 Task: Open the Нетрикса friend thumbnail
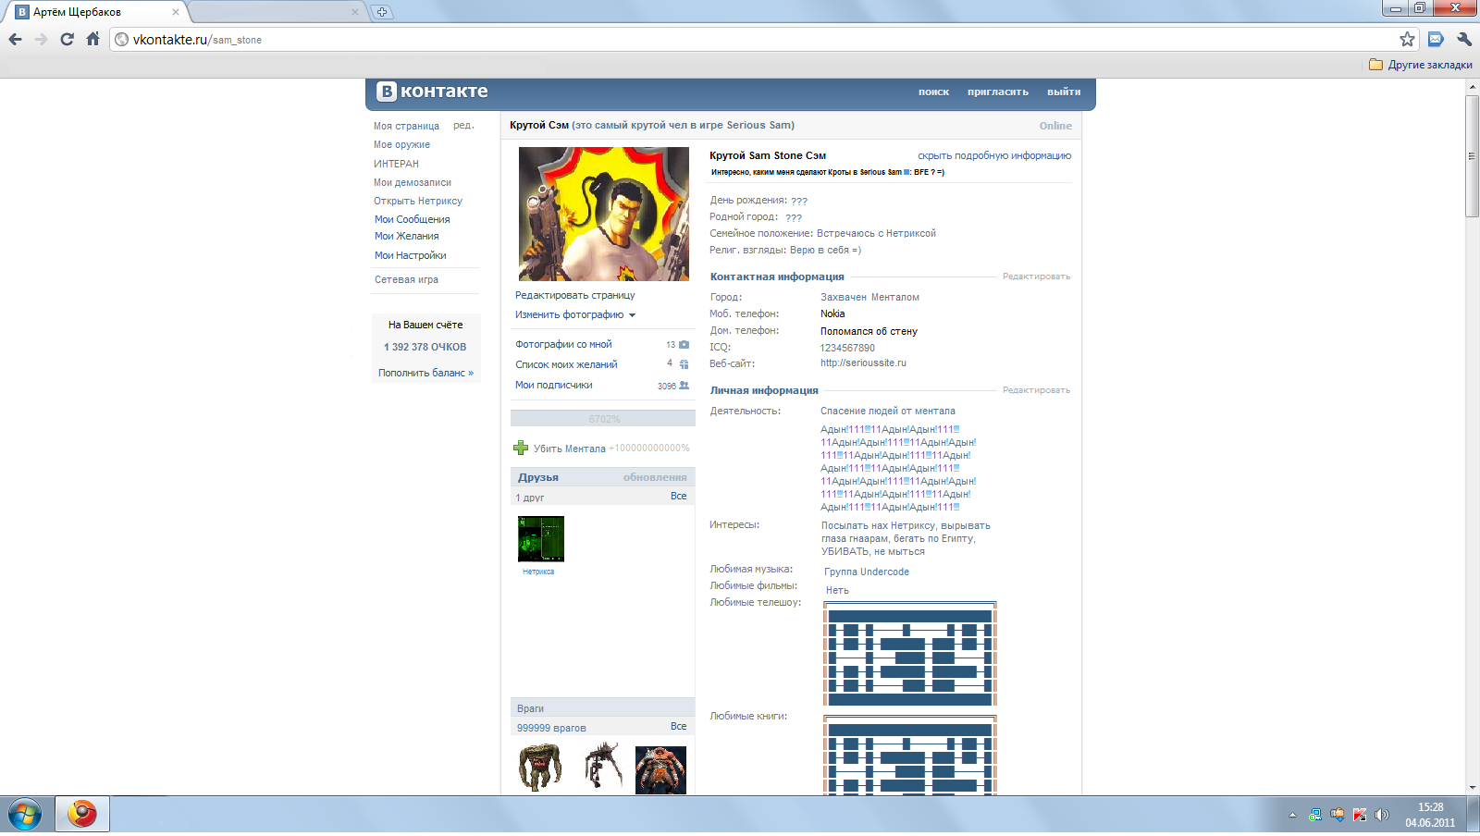tap(541, 539)
